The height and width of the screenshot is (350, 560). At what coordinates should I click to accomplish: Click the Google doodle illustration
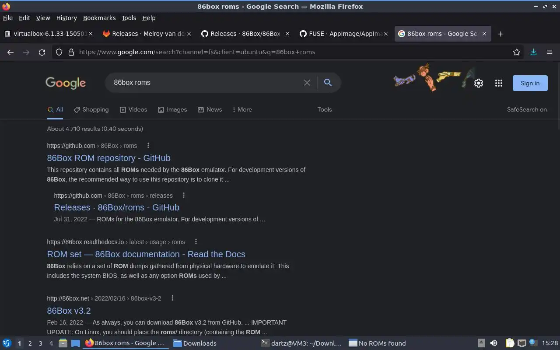click(x=434, y=77)
